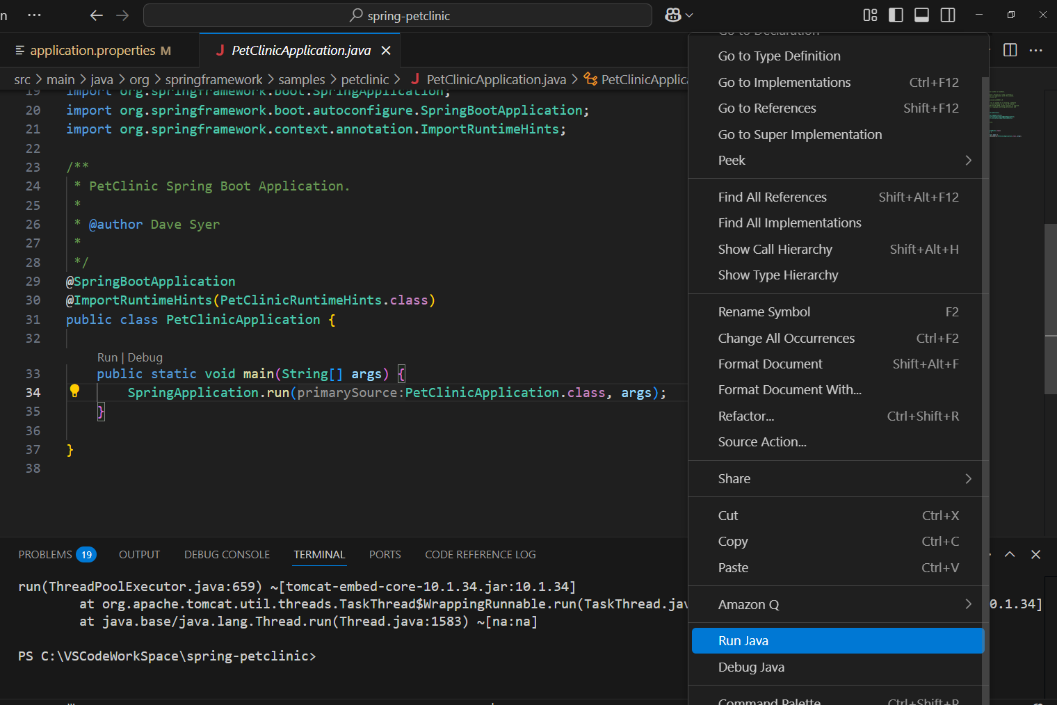Close the terminal panel

(x=1035, y=554)
